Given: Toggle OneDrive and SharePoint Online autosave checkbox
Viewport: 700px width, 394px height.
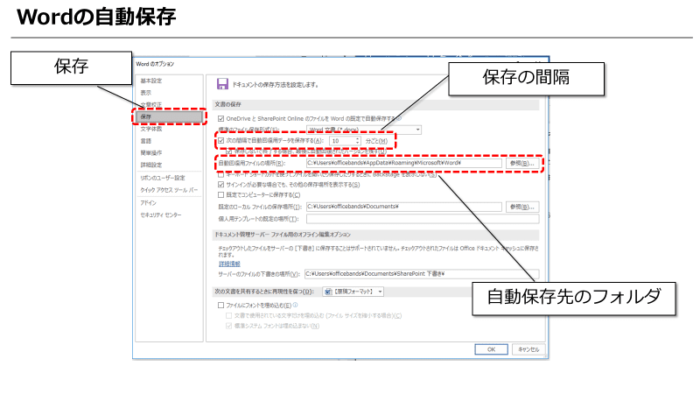Looking at the screenshot, I should pos(220,117).
